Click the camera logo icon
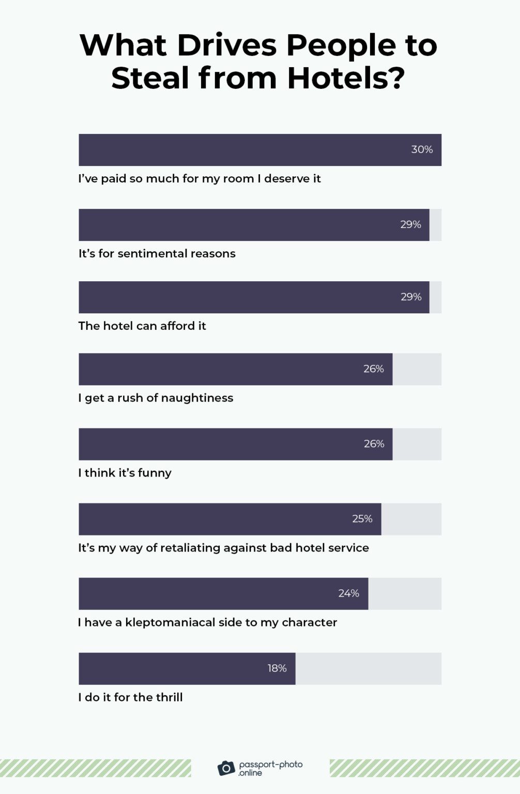The image size is (520, 794). tap(226, 768)
